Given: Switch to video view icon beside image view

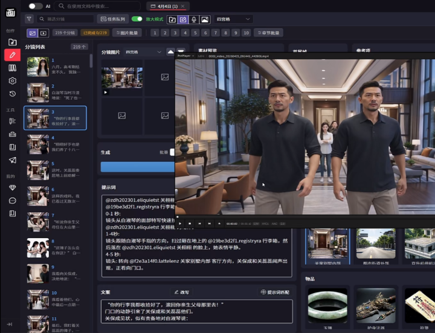Looking at the screenshot, I should click(43, 33).
